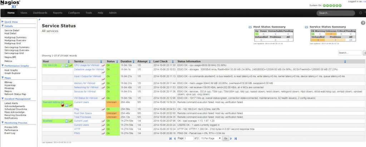Go to first page of records

[x=170, y=138]
